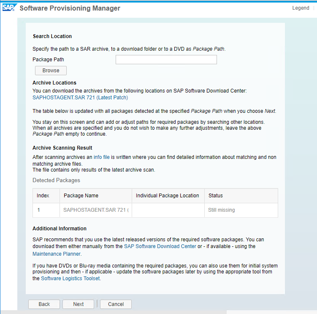Click the Browse button

coord(51,71)
